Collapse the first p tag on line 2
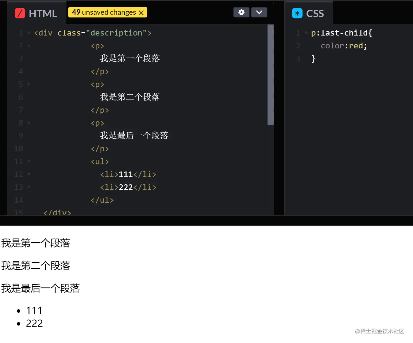The width and height of the screenshot is (413, 343). tap(29, 46)
